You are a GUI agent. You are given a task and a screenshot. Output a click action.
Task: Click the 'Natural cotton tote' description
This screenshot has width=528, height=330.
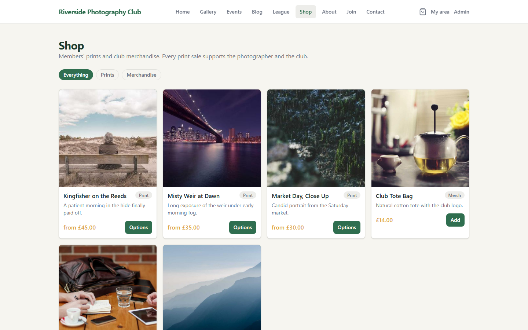pos(419,205)
